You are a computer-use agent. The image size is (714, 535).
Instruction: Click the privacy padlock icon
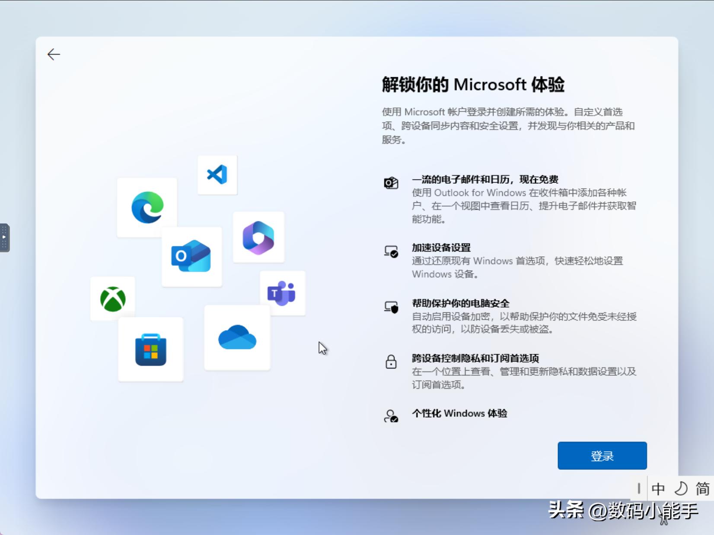tap(391, 362)
